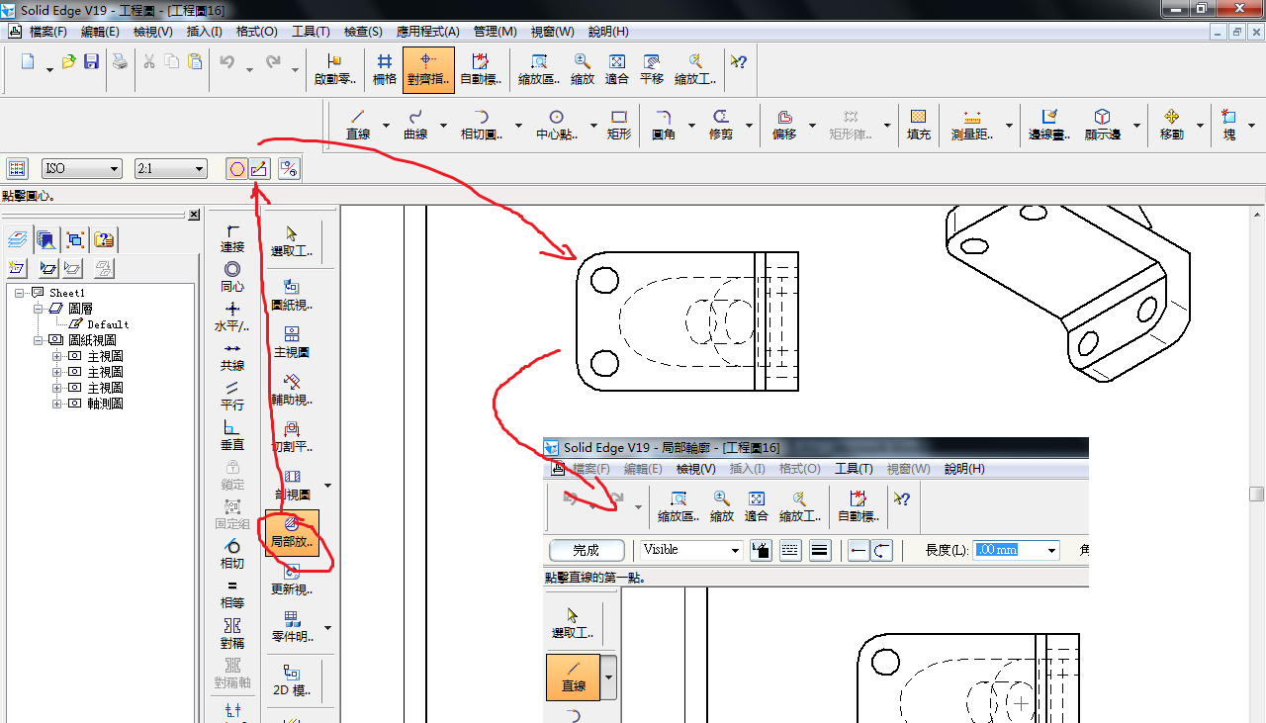The height and width of the screenshot is (723, 1266).
Task: Open a file with the Open folder icon
Action: [x=69, y=62]
